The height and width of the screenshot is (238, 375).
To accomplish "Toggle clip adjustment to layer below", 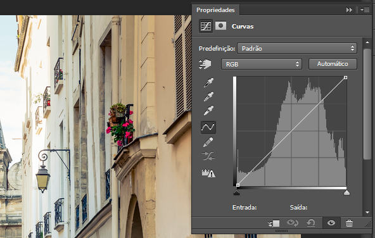I will point(274,223).
